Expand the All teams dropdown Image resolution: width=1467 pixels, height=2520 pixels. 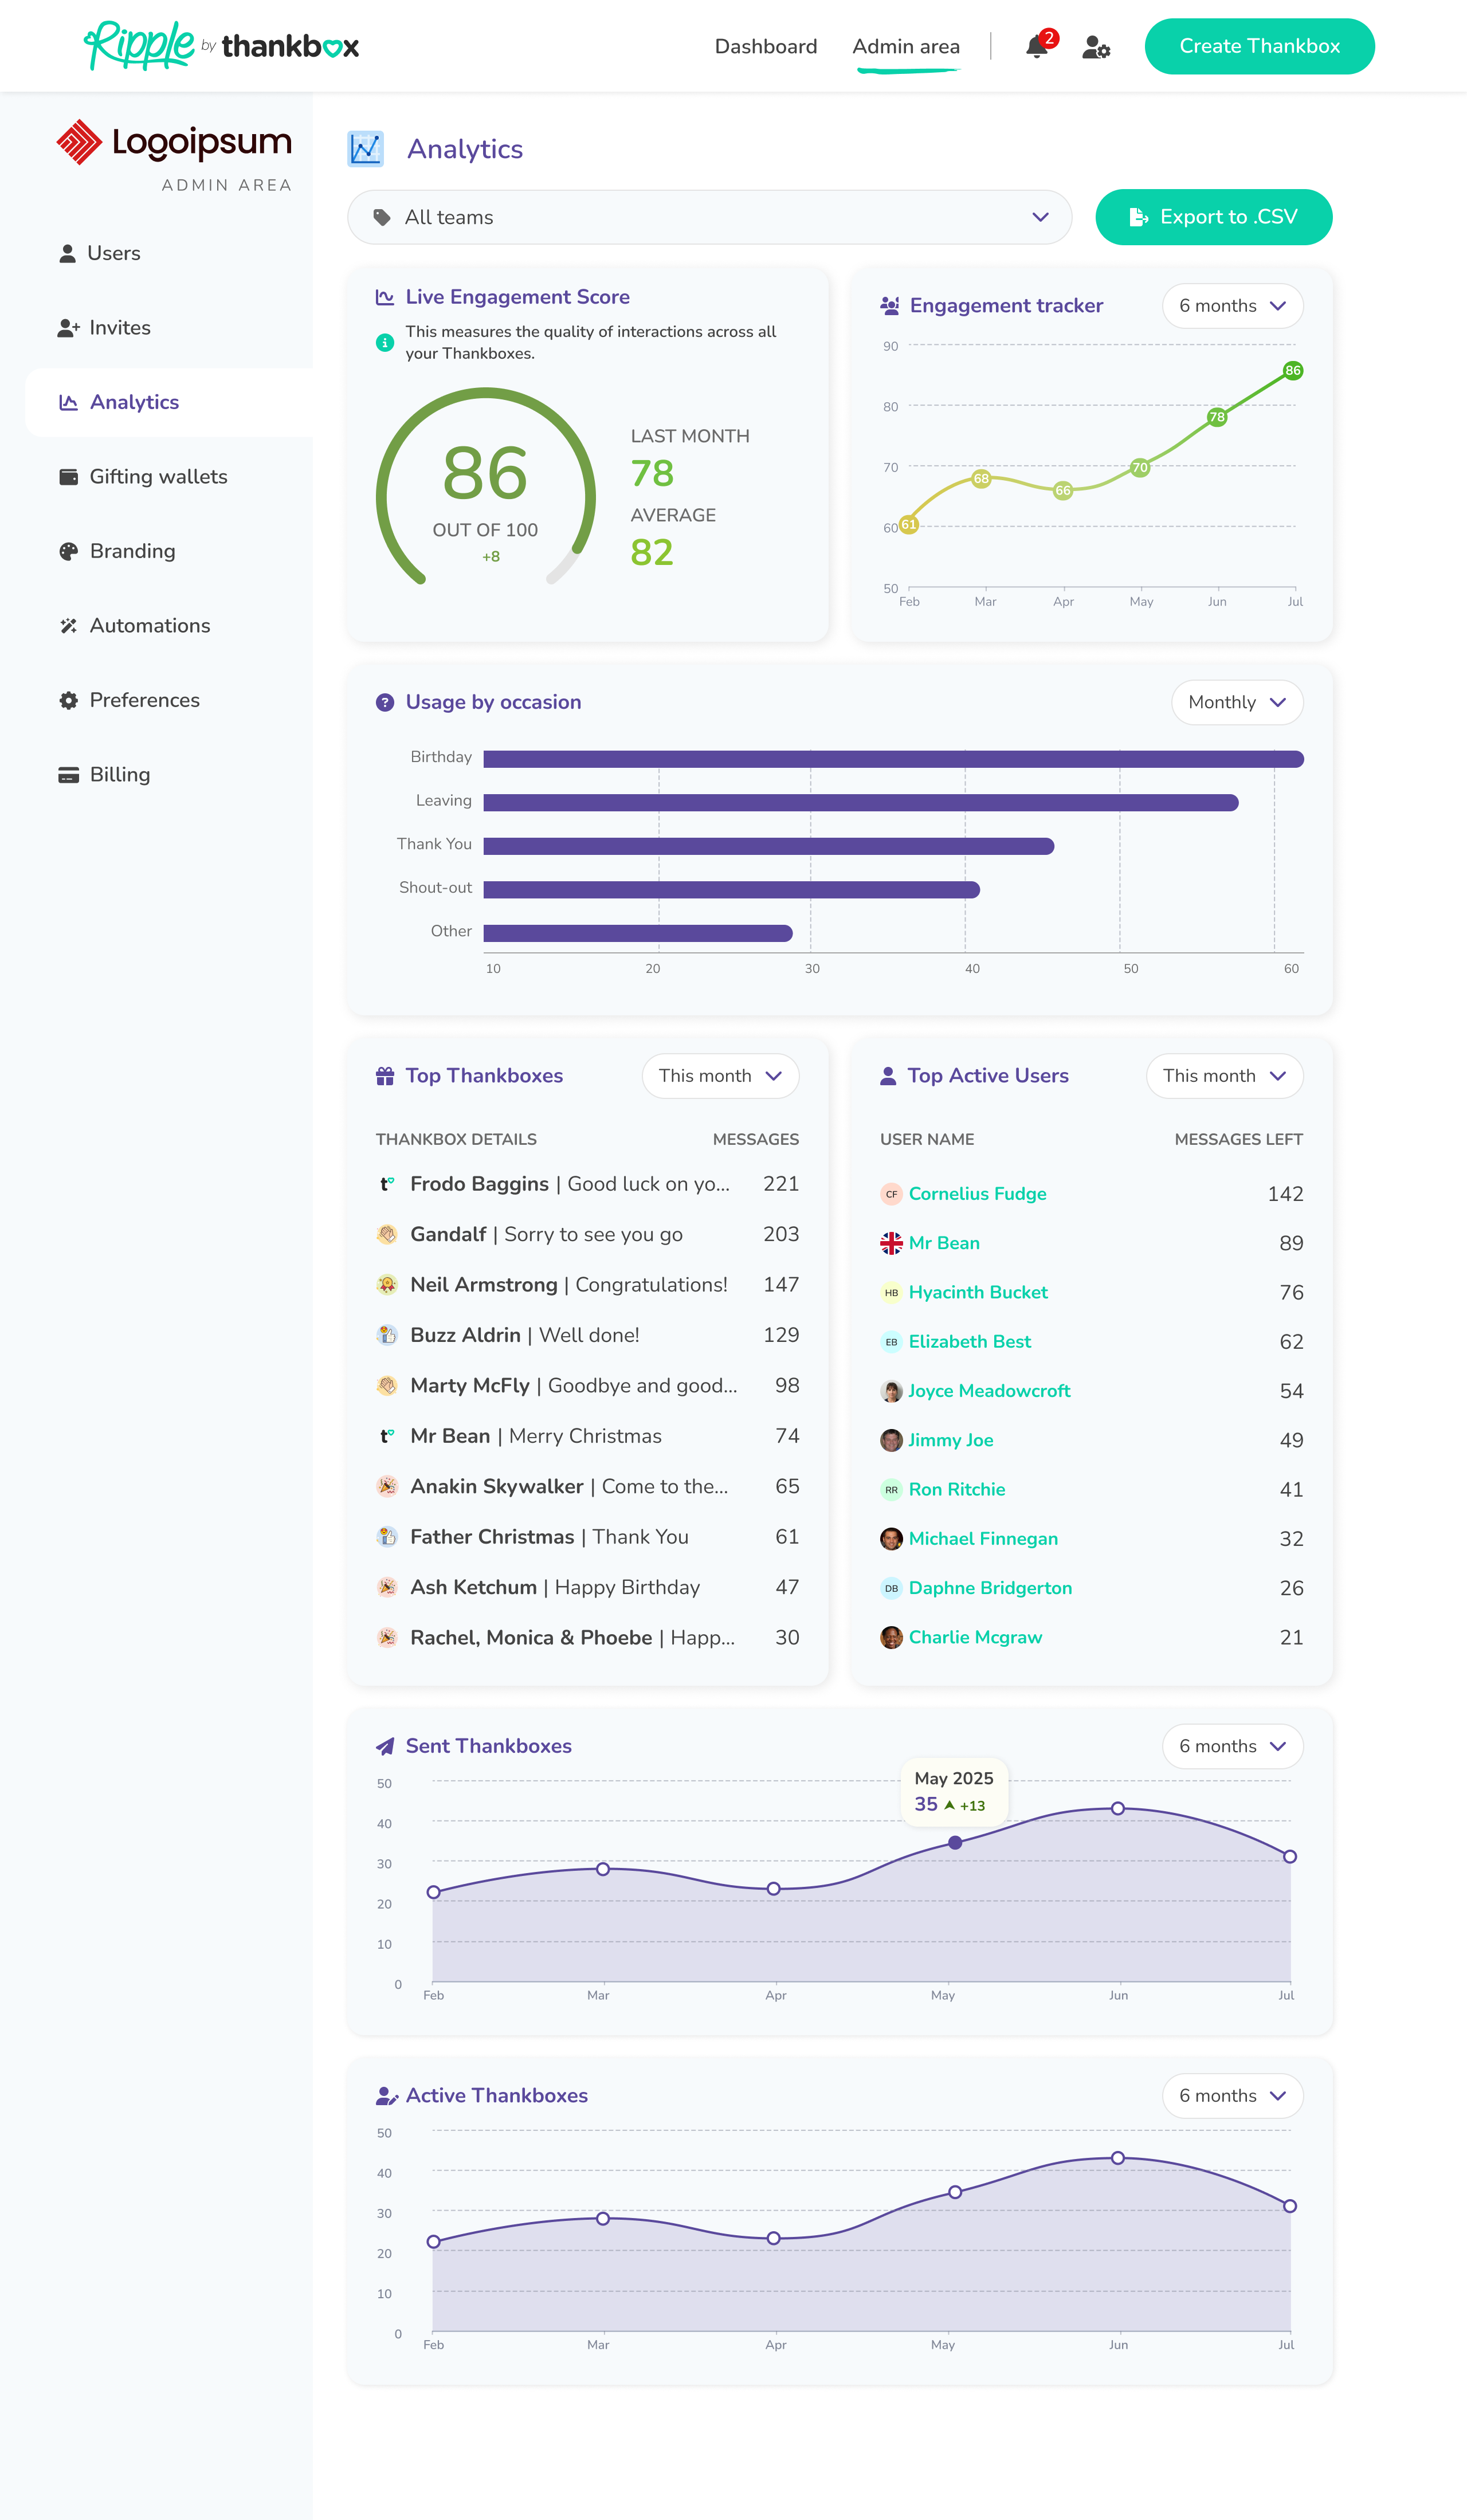tap(709, 217)
